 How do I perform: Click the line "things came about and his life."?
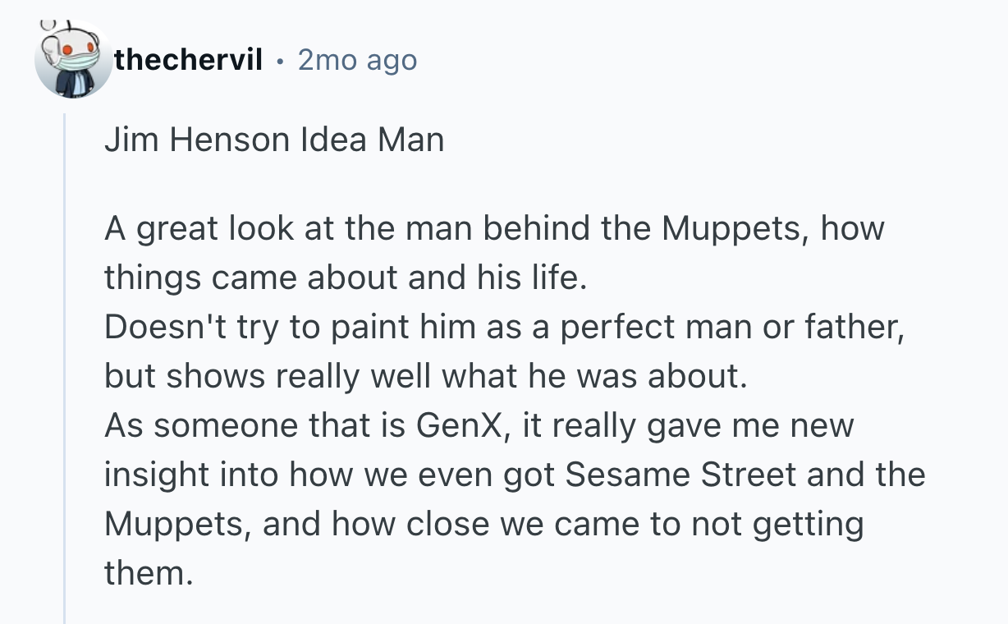click(x=346, y=278)
